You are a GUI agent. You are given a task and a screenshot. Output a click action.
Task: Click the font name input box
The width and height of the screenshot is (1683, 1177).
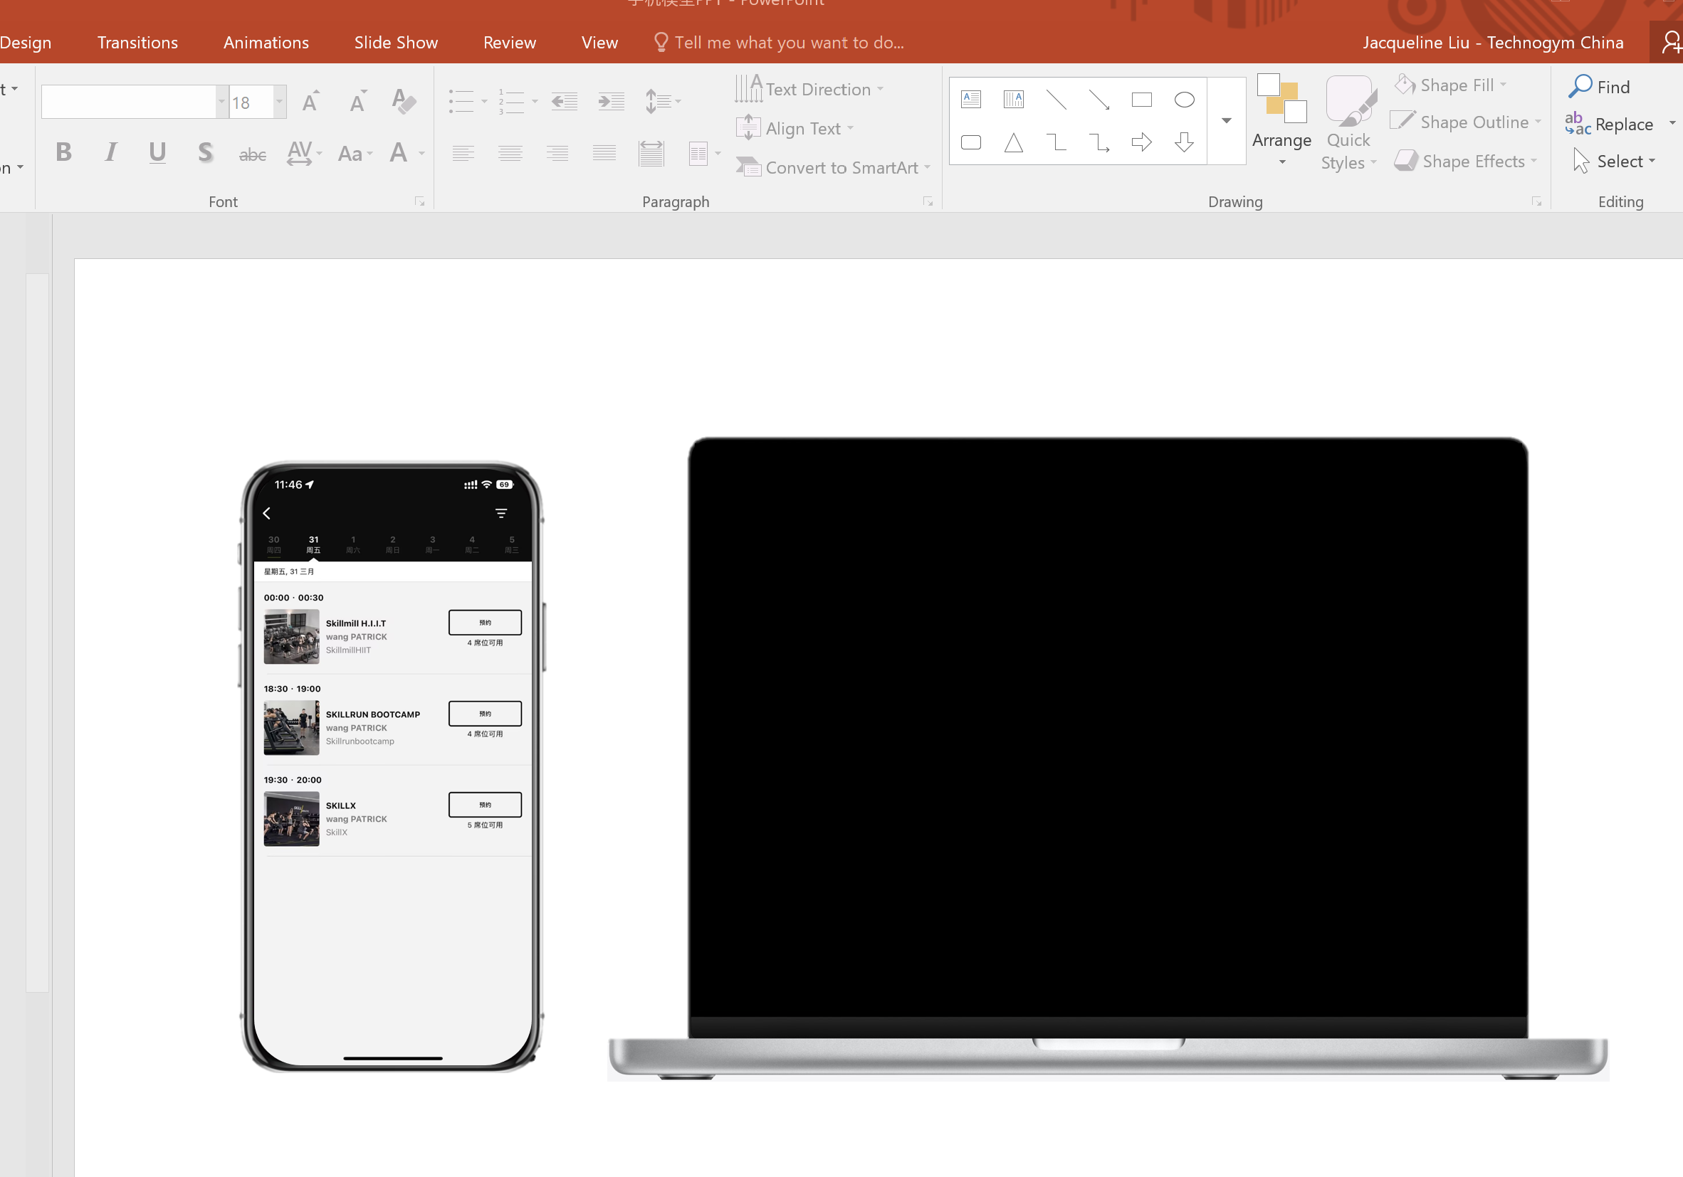pos(128,102)
